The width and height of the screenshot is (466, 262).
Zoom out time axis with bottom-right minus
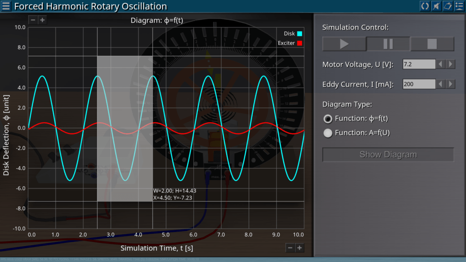pos(290,247)
